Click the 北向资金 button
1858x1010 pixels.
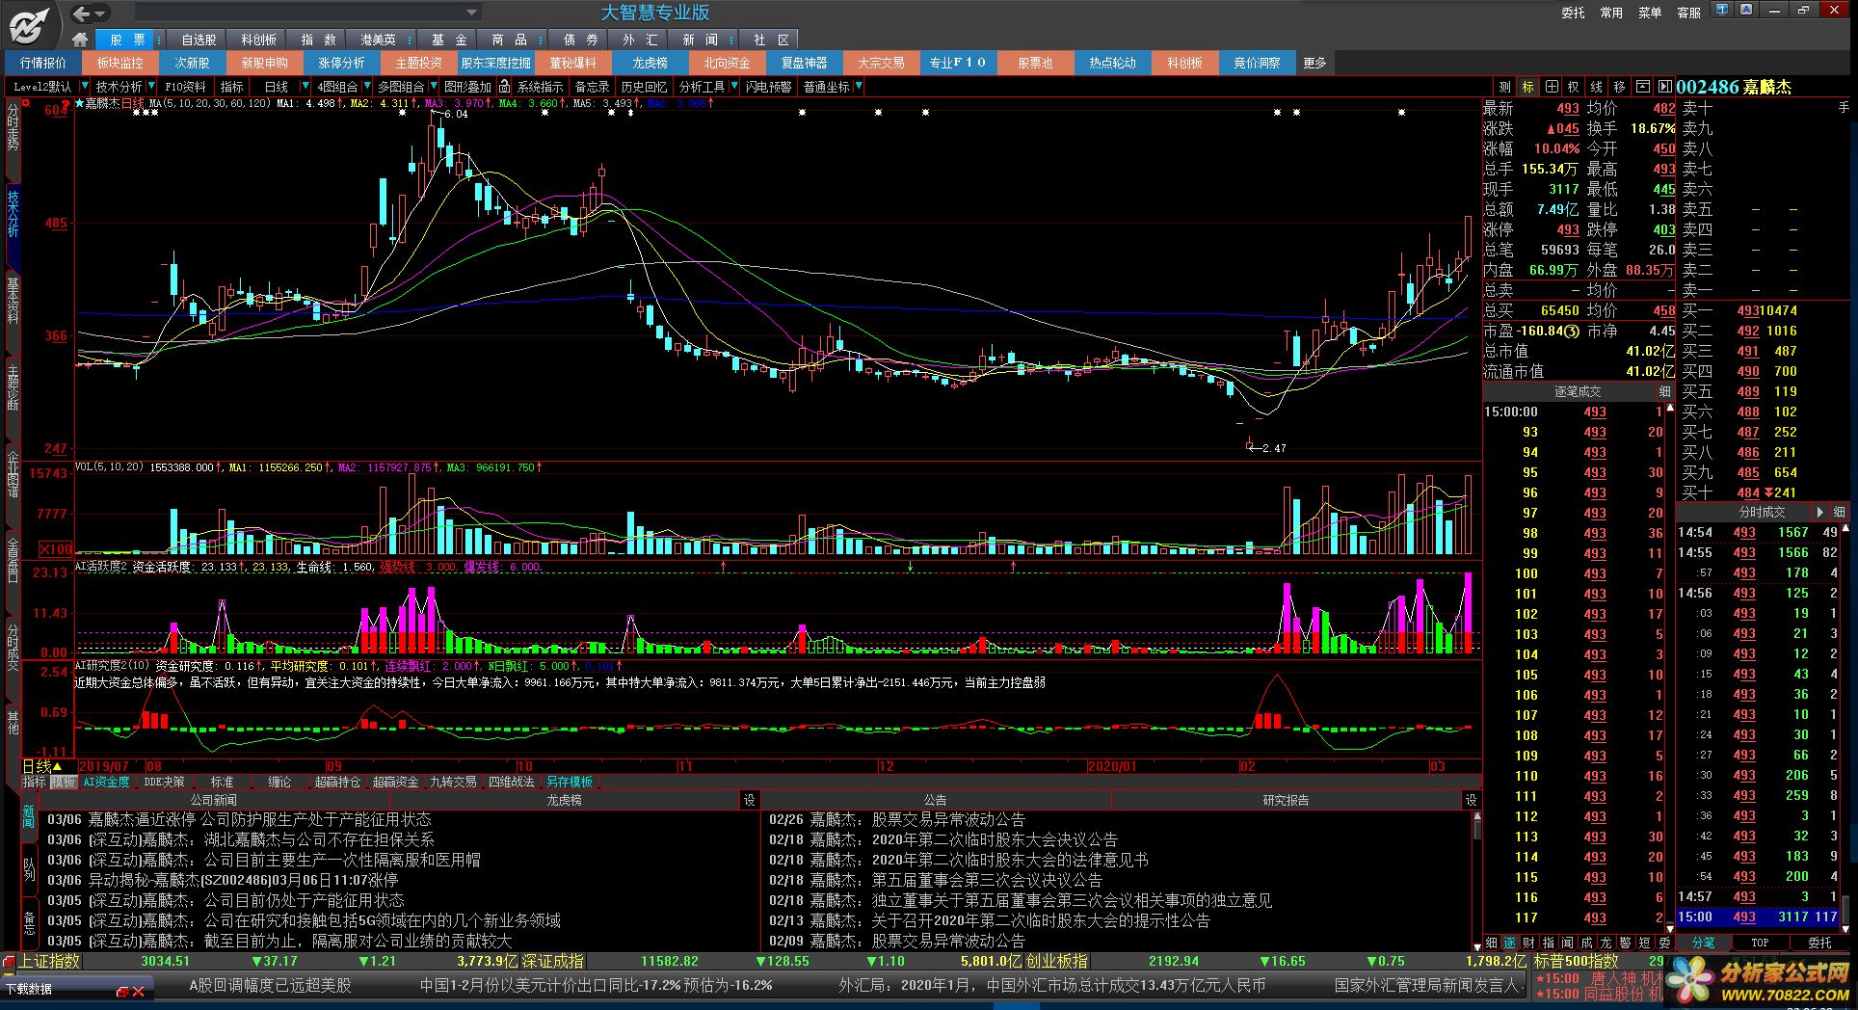click(x=727, y=63)
